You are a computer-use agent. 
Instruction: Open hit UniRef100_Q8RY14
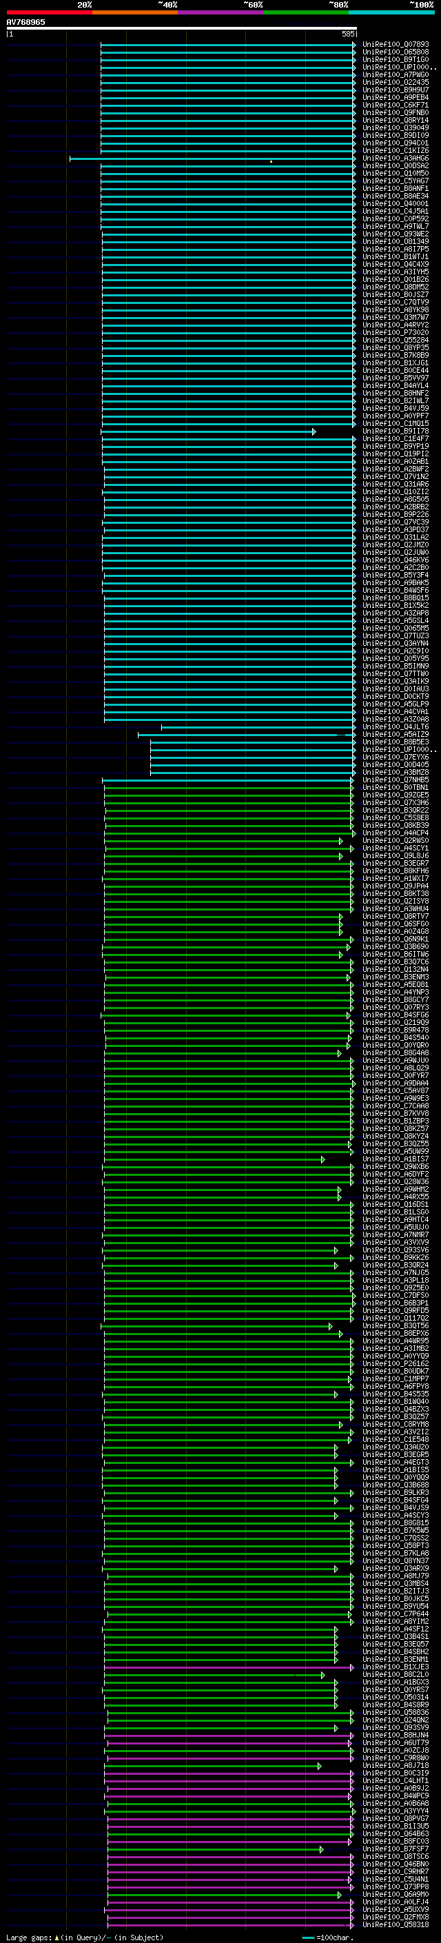coord(396,120)
